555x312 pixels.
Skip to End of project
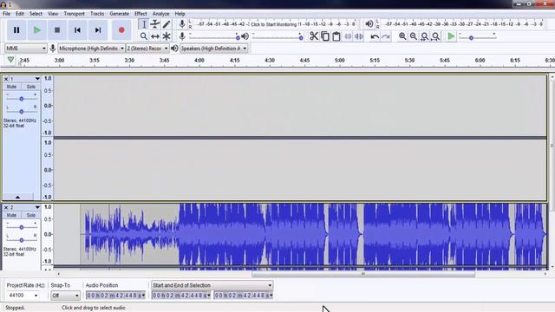pyautogui.click(x=98, y=30)
